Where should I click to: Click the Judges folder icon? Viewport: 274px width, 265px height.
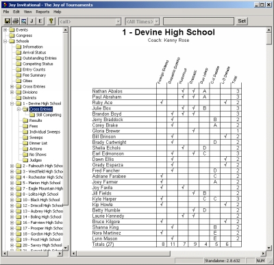click(x=25, y=160)
